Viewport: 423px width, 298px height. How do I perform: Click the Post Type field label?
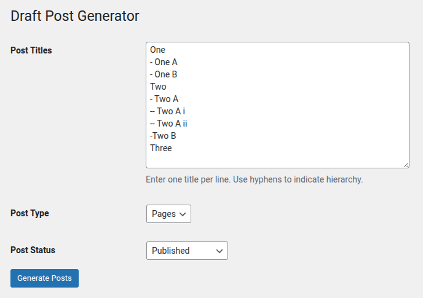(30, 214)
